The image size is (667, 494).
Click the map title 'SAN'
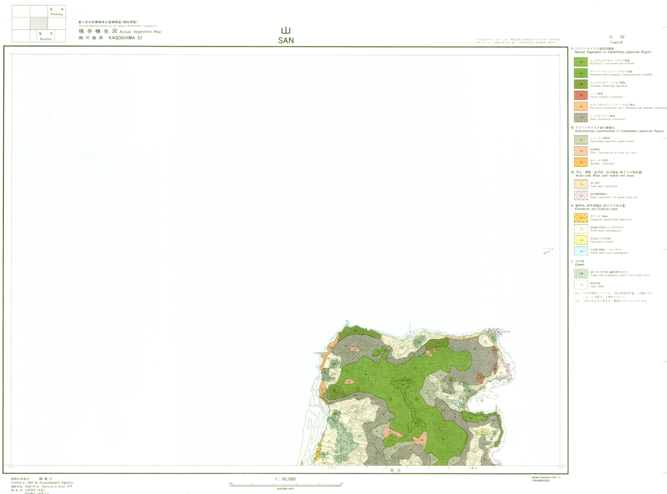pyautogui.click(x=286, y=40)
